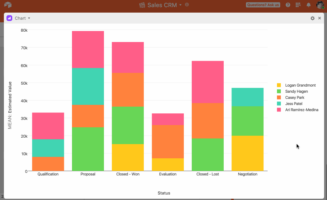This screenshot has width=327, height=200.
Task: Open the apps grid icon
Action: click(298, 5)
